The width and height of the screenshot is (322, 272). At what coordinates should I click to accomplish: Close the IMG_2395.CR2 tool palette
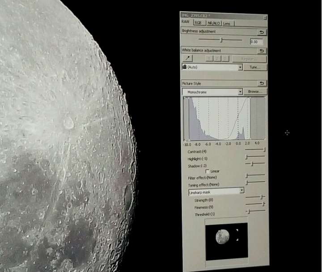[265, 18]
